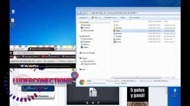Open the español language dropdown
The height and width of the screenshot is (106, 190).
click(x=51, y=61)
